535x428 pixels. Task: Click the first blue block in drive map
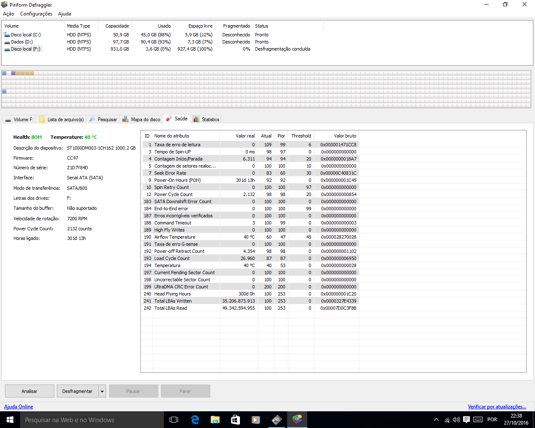tap(4, 73)
